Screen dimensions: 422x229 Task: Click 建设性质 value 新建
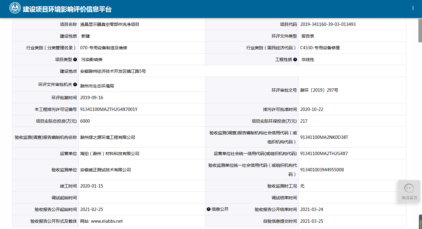[86, 36]
